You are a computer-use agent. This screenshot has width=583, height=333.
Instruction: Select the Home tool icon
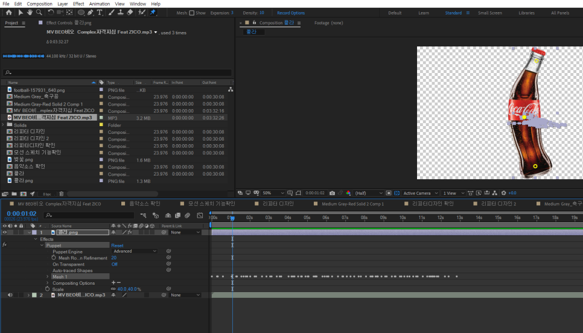tap(8, 13)
